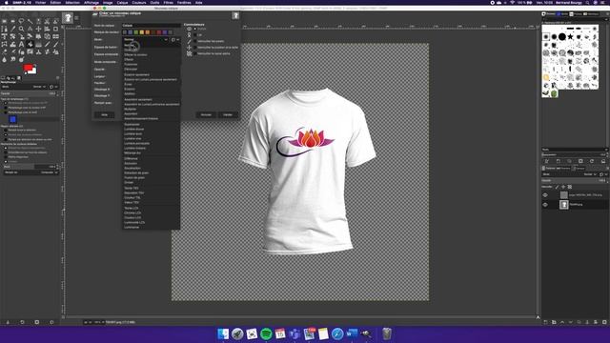Select the Blur/Sharpen droplet tool
The image size is (610, 343).
pos(4,59)
